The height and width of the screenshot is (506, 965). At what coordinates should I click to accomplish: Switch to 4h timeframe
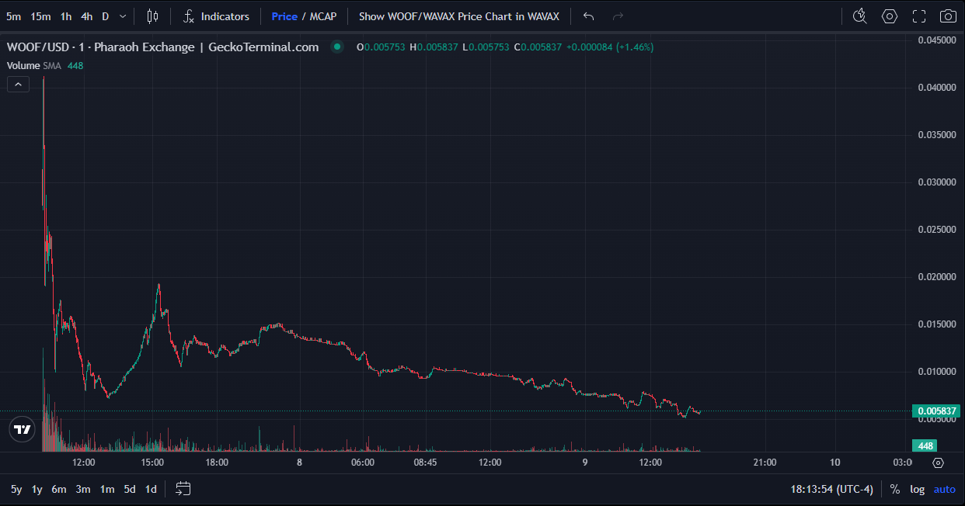87,16
